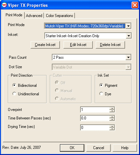Screen dimensions: 140x155
Task: Click the Time Between Passes (sec) label
Action: [x=29, y=118]
